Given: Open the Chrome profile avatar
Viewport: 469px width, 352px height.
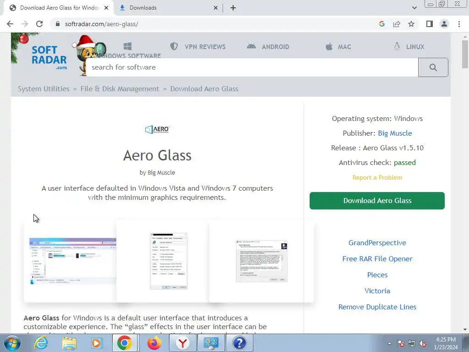Looking at the screenshot, I should click(x=444, y=24).
